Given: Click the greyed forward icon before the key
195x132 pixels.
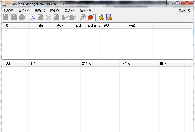Looking at the screenshot, I should 73,17.
